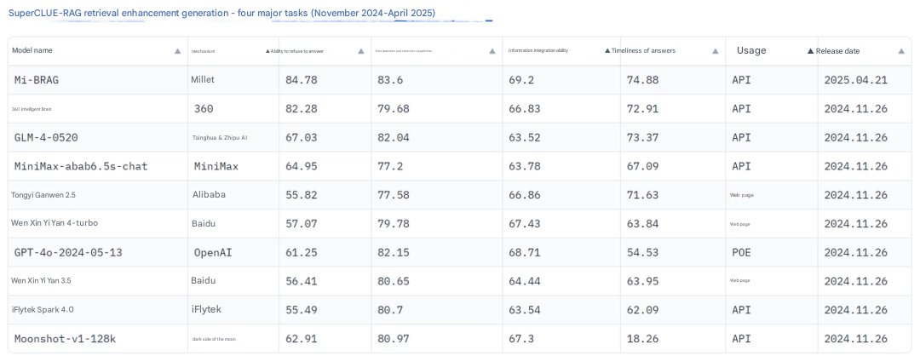The height and width of the screenshot is (356, 920).
Task: Click sort arrow in Timeliness of answers column
Action: (x=715, y=51)
